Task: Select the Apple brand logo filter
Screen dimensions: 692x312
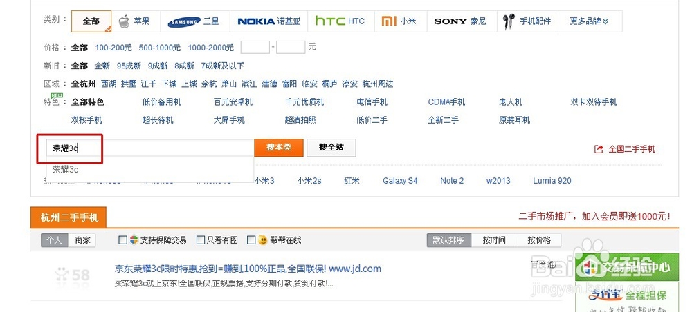Action: [x=125, y=21]
